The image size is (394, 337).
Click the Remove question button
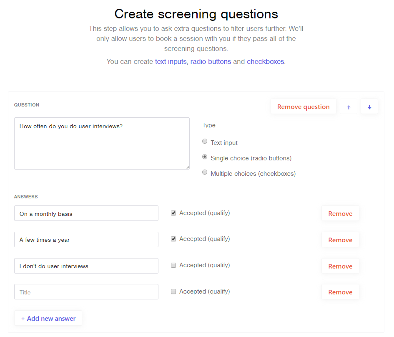click(303, 107)
